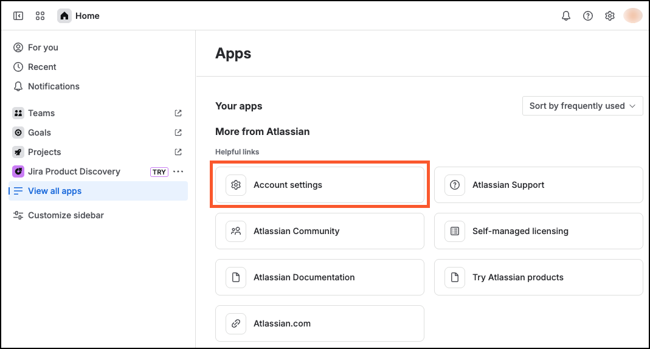This screenshot has height=349, width=650.
Task: Open the settings gear in top bar
Action: tap(610, 16)
